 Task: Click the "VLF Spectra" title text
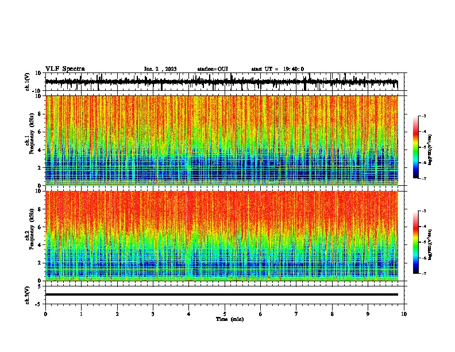65,69
